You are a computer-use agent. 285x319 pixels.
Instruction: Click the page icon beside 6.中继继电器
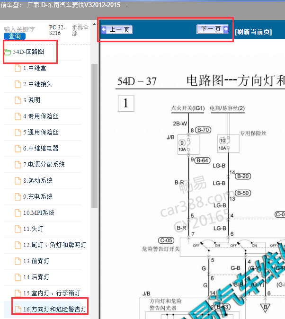18,149
